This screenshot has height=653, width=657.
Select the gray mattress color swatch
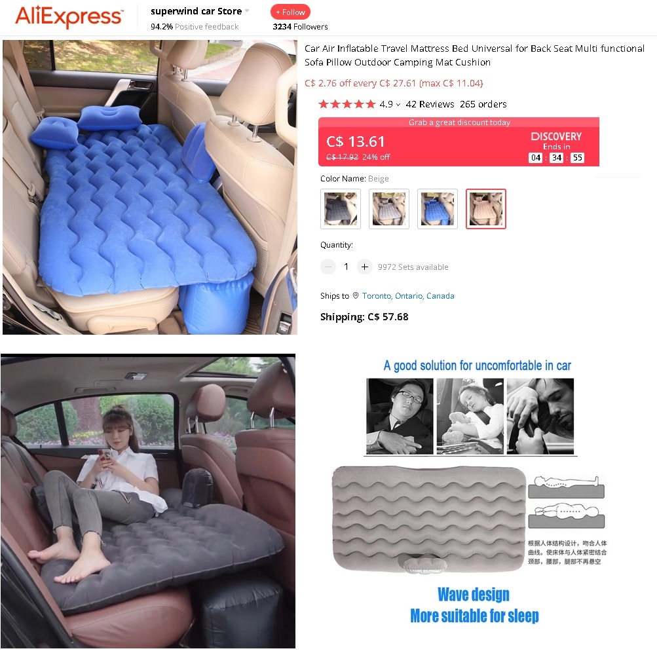(x=389, y=209)
